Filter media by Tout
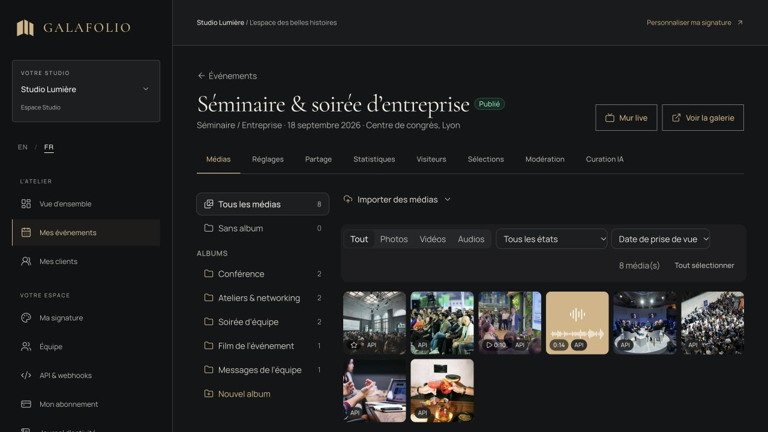768x432 pixels. click(359, 239)
